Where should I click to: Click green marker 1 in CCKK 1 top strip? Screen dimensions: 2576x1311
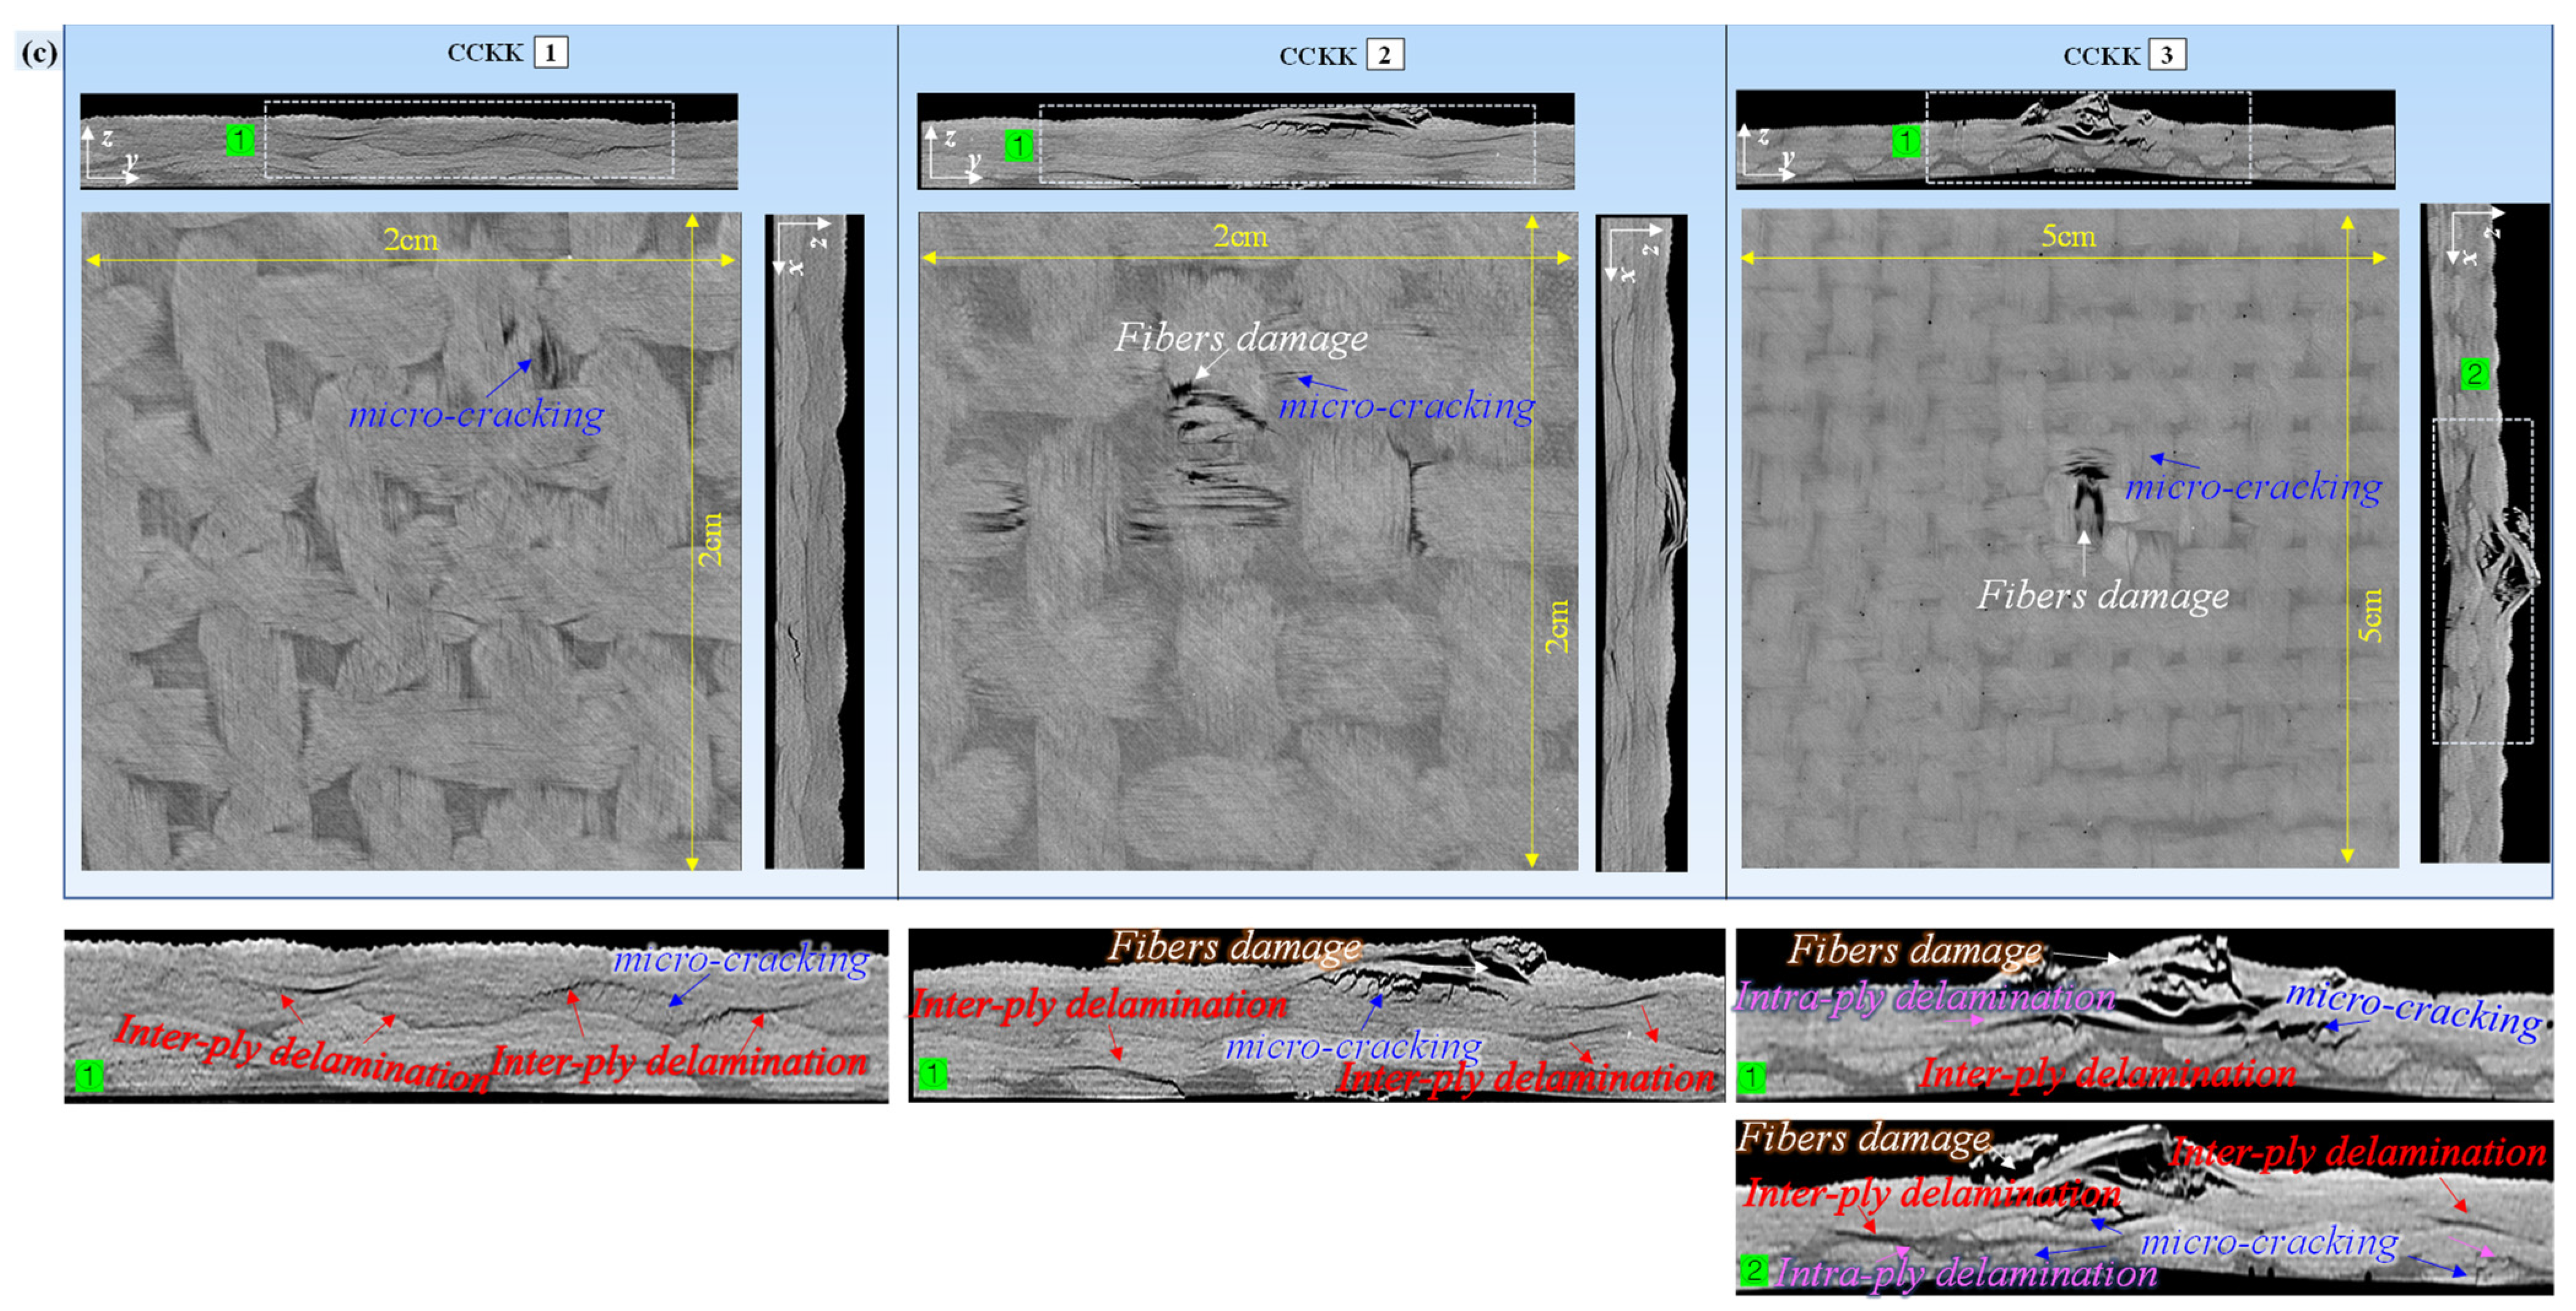click(x=240, y=140)
